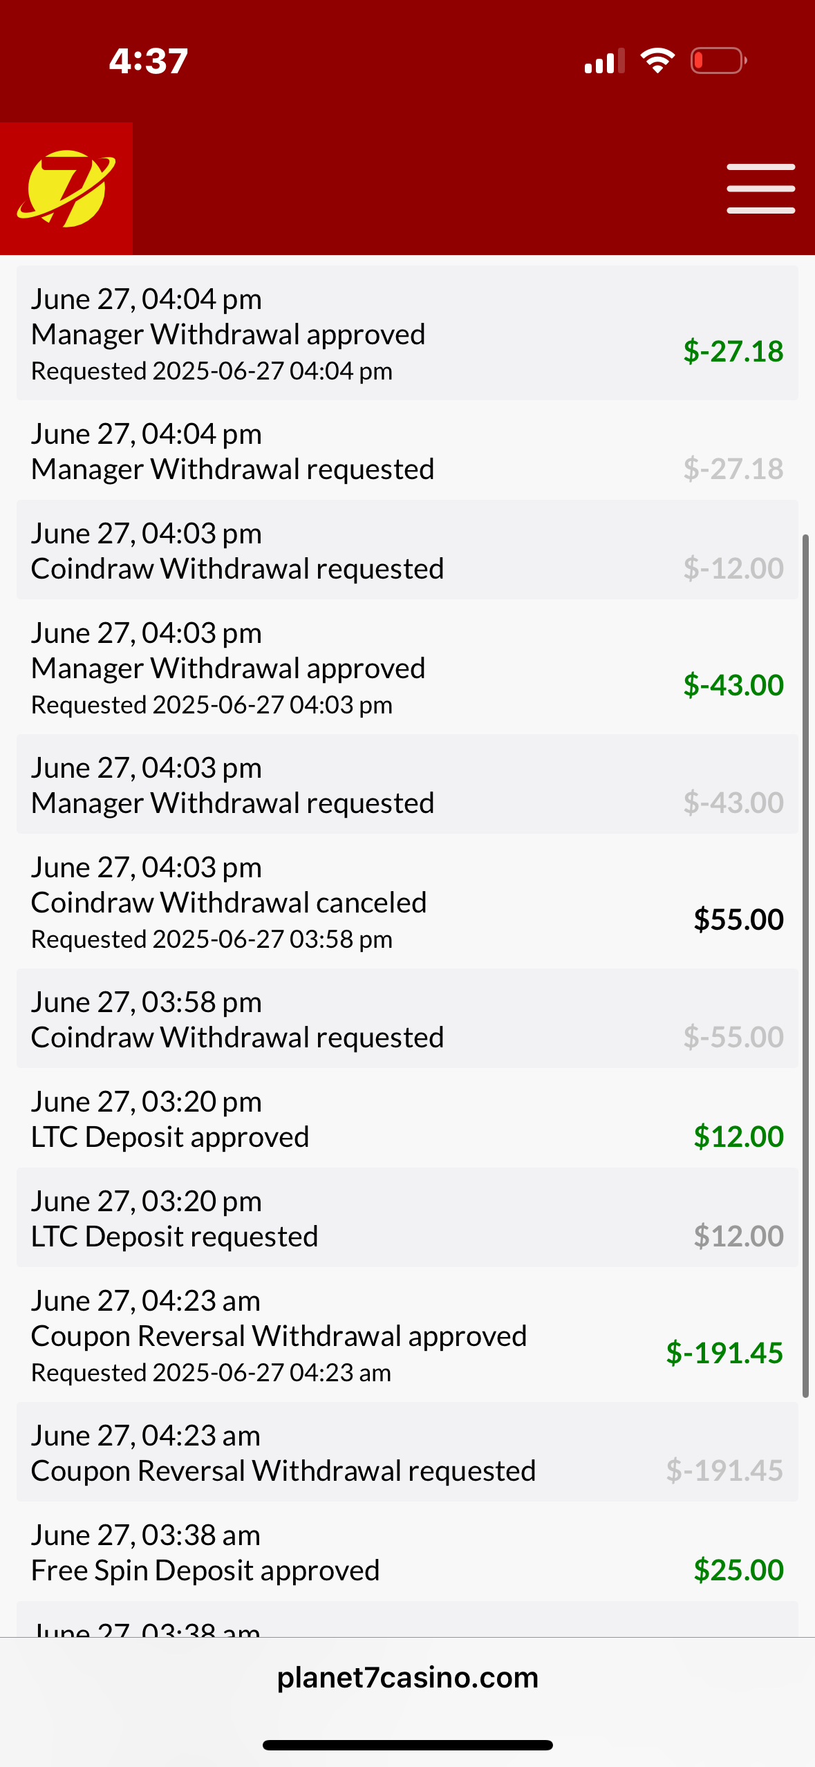Open LTC Deposit approved entry
The width and height of the screenshot is (815, 1767).
coord(407,1119)
